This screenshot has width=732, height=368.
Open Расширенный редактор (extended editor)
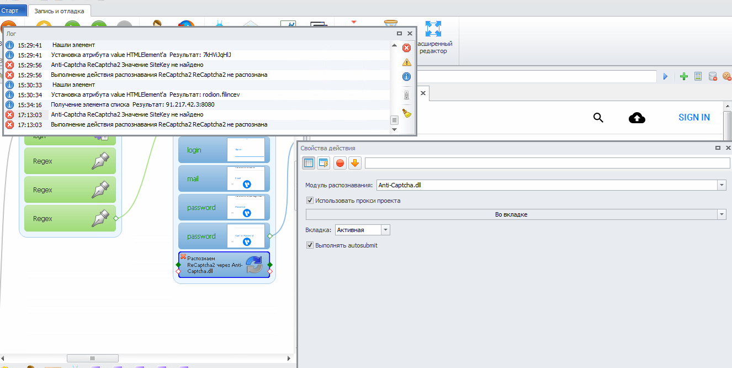[x=434, y=38]
